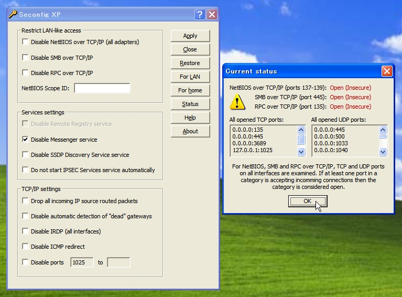
Task: Click the Close button in Seconfig XP
Action: coord(190,49)
